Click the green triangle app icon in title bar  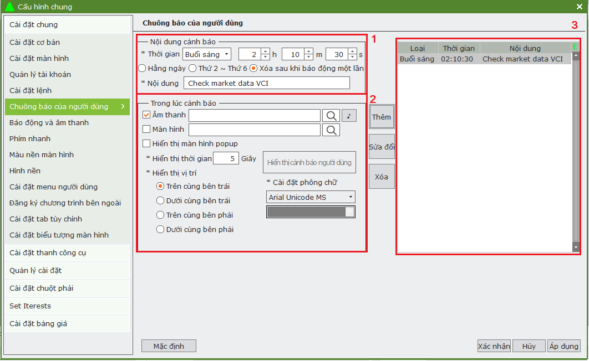[9, 7]
